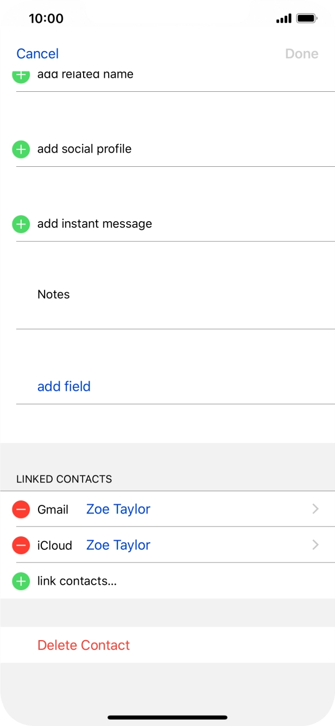Tap the battery indicator in status bar
This screenshot has width=335, height=726.
tap(306, 18)
